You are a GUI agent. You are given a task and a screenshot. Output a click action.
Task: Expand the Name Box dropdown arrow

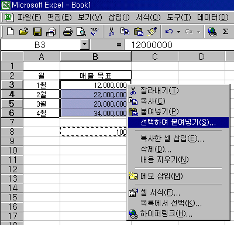(x=85, y=45)
